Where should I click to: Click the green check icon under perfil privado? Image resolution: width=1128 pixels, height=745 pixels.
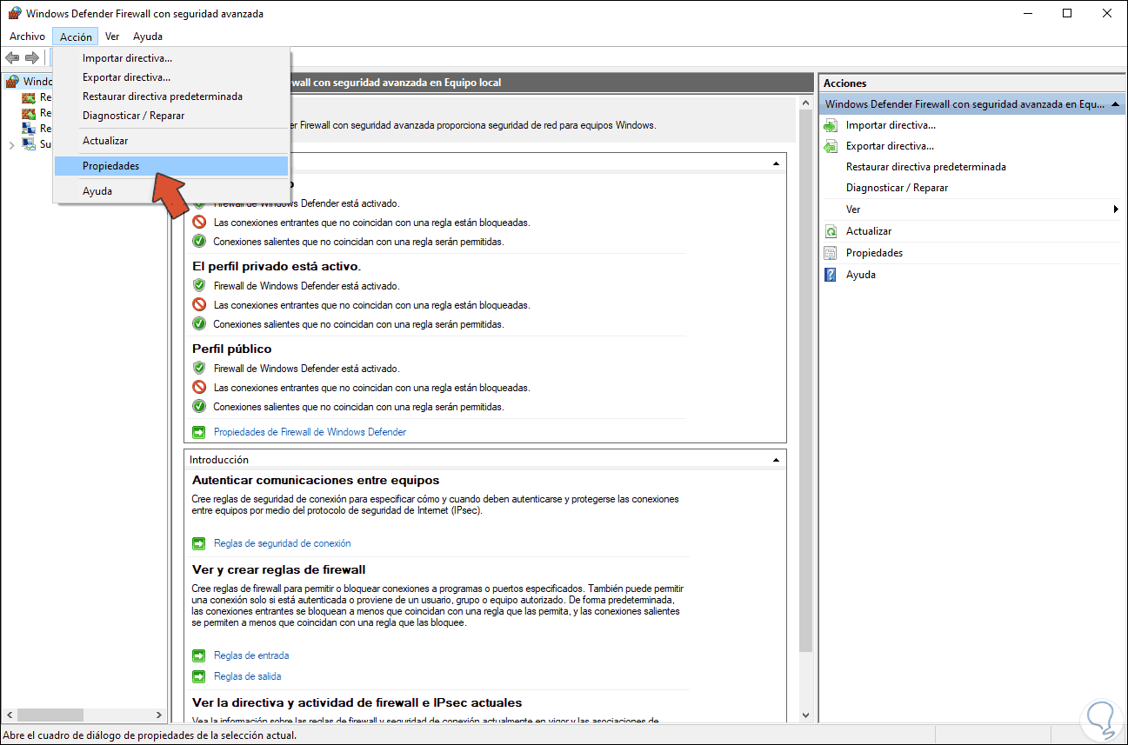(198, 324)
